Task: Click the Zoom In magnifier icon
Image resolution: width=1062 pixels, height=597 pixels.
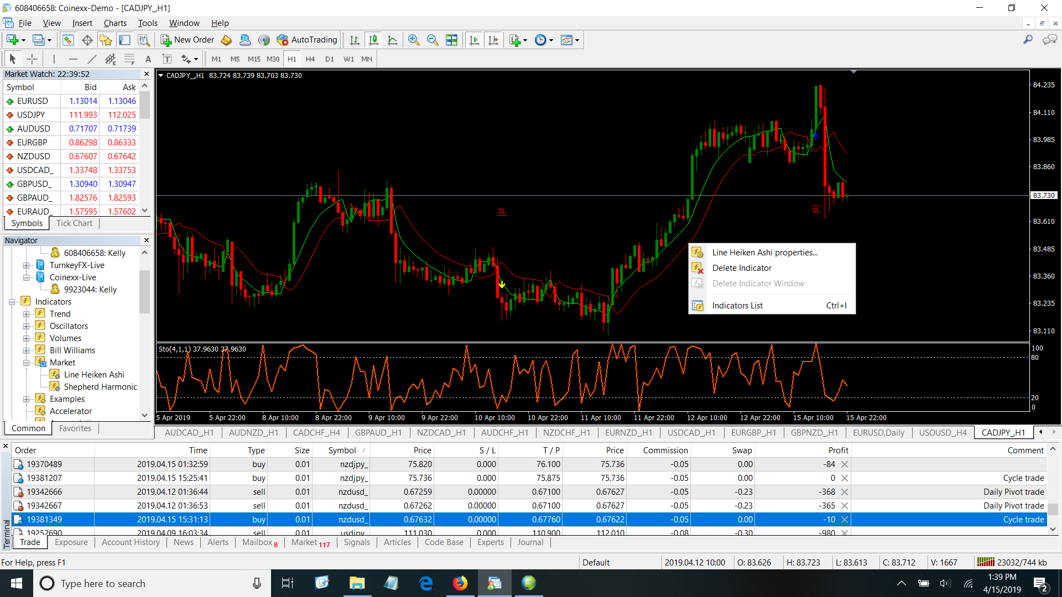Action: tap(413, 40)
